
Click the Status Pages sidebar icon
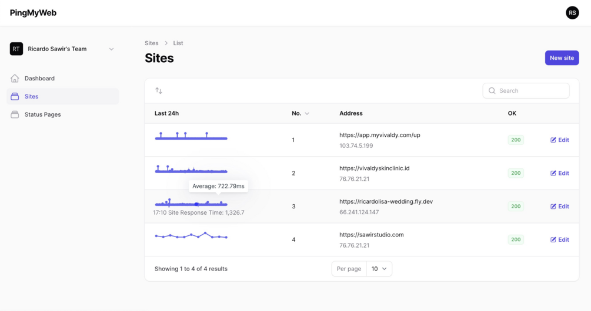(x=15, y=114)
